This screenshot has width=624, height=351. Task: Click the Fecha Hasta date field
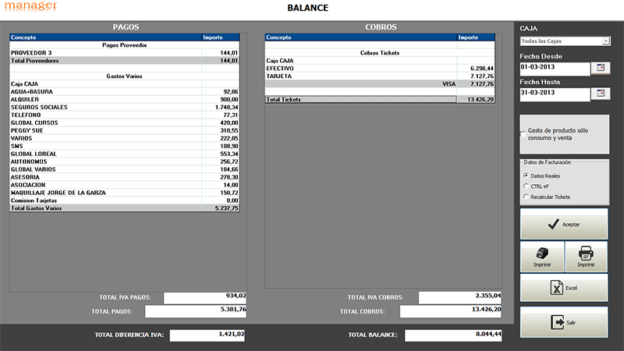554,94
